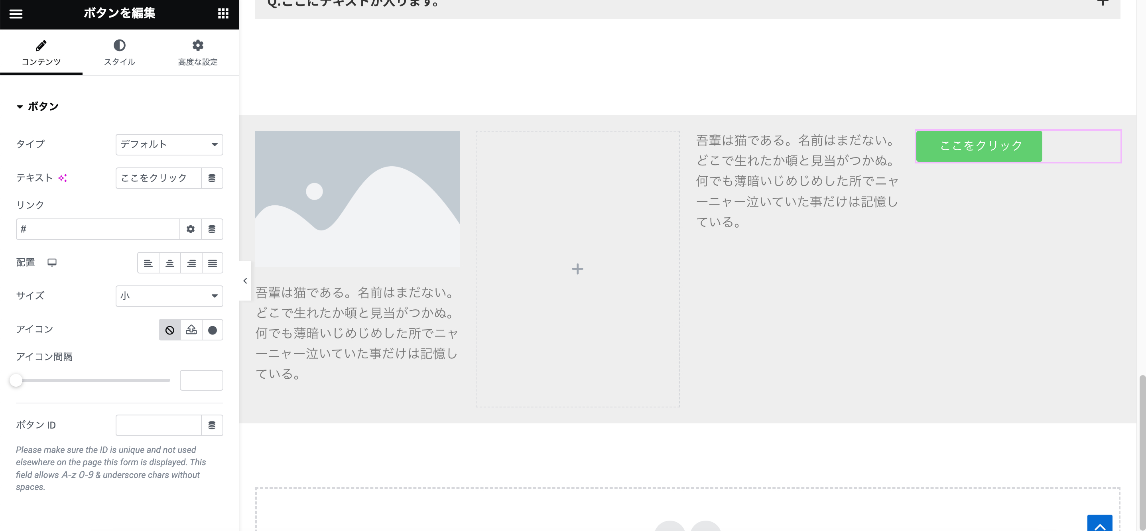The height and width of the screenshot is (531, 1146).
Task: Click the plus icon in the empty column
Action: [x=577, y=269]
